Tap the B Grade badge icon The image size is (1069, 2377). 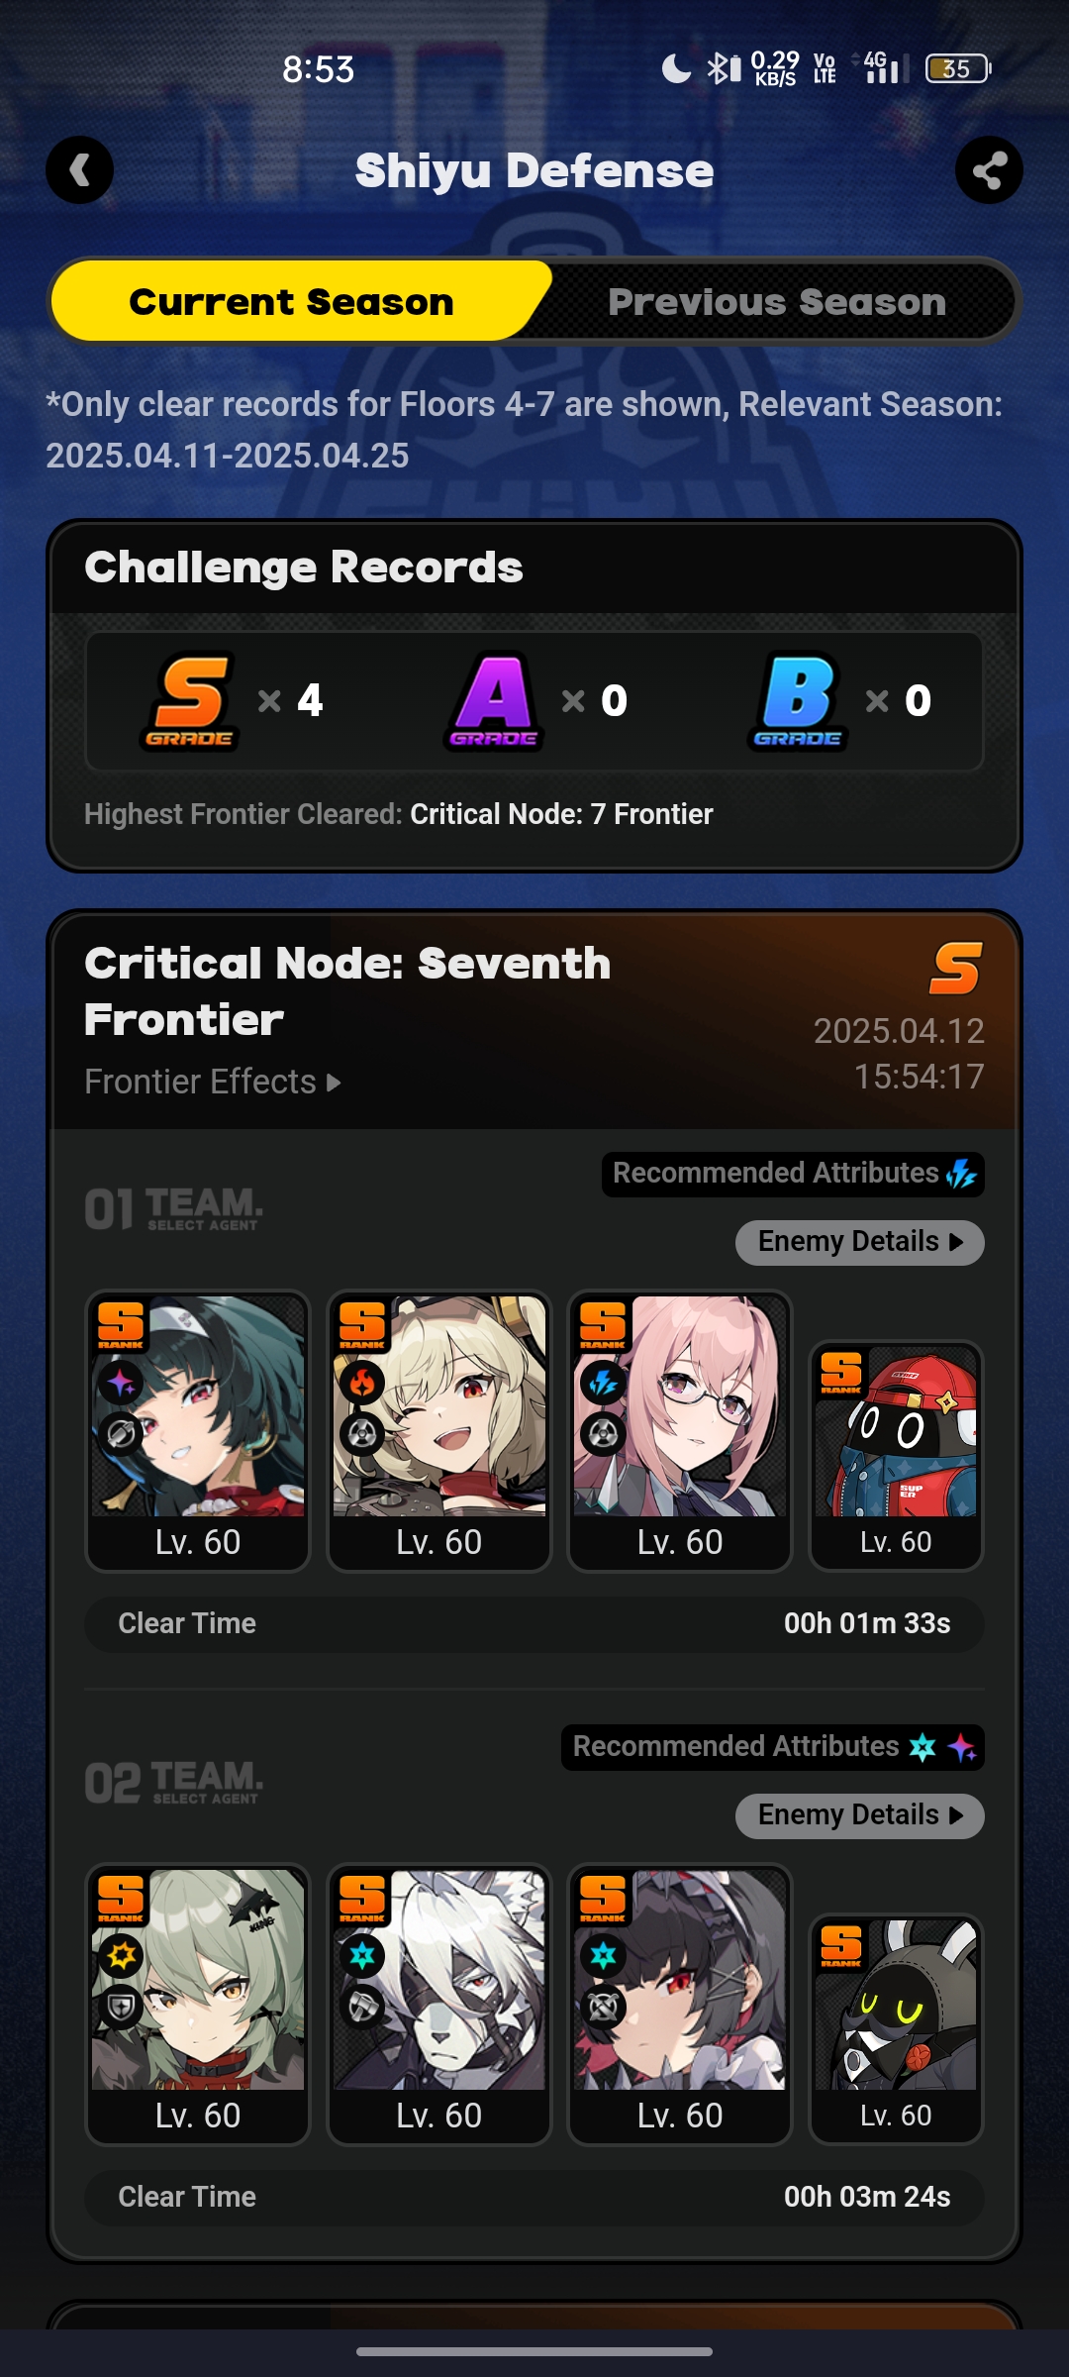coord(798,701)
